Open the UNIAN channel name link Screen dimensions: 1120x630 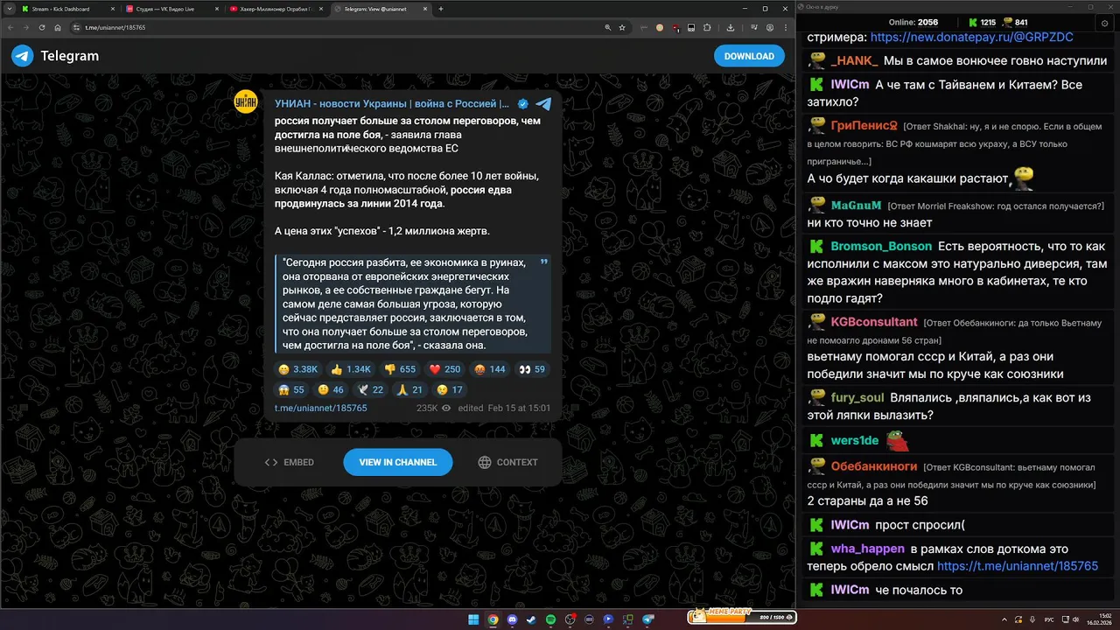click(392, 103)
